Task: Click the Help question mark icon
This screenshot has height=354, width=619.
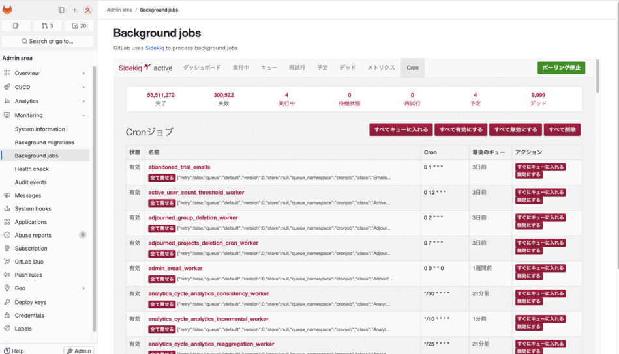Action: 7,351
